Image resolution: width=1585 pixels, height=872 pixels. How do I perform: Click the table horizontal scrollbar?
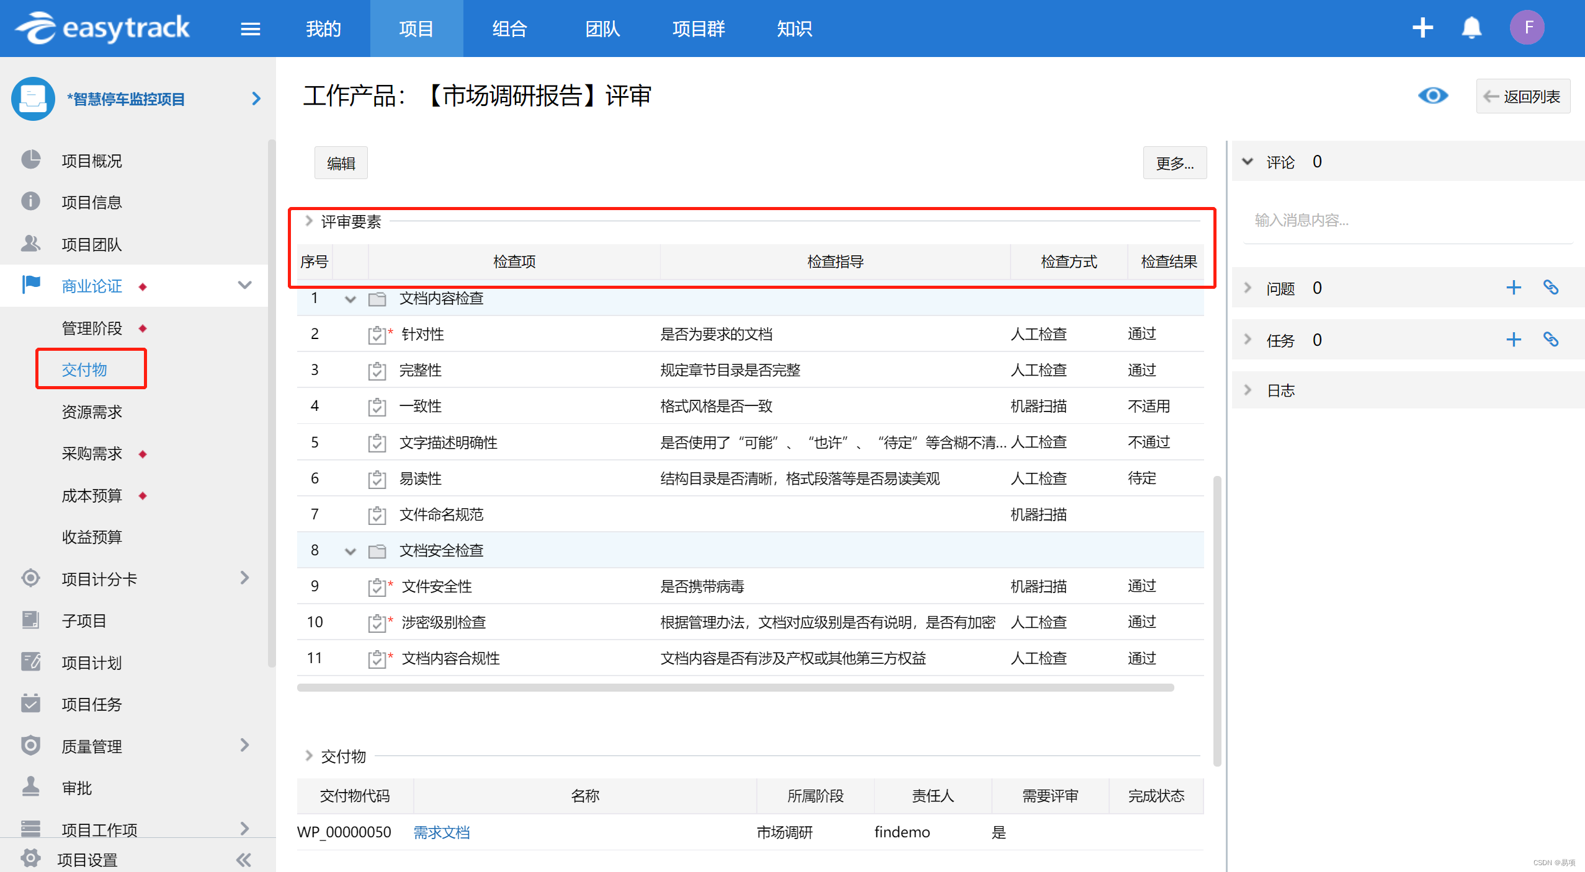735,687
